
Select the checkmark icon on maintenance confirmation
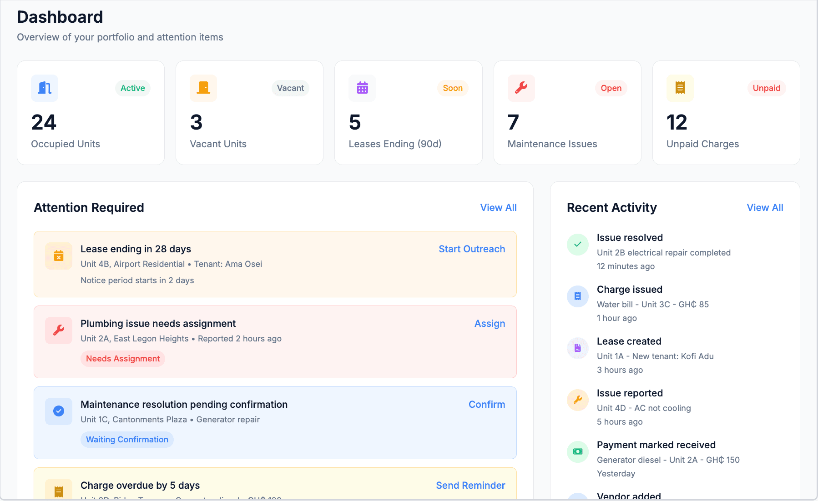[59, 411]
